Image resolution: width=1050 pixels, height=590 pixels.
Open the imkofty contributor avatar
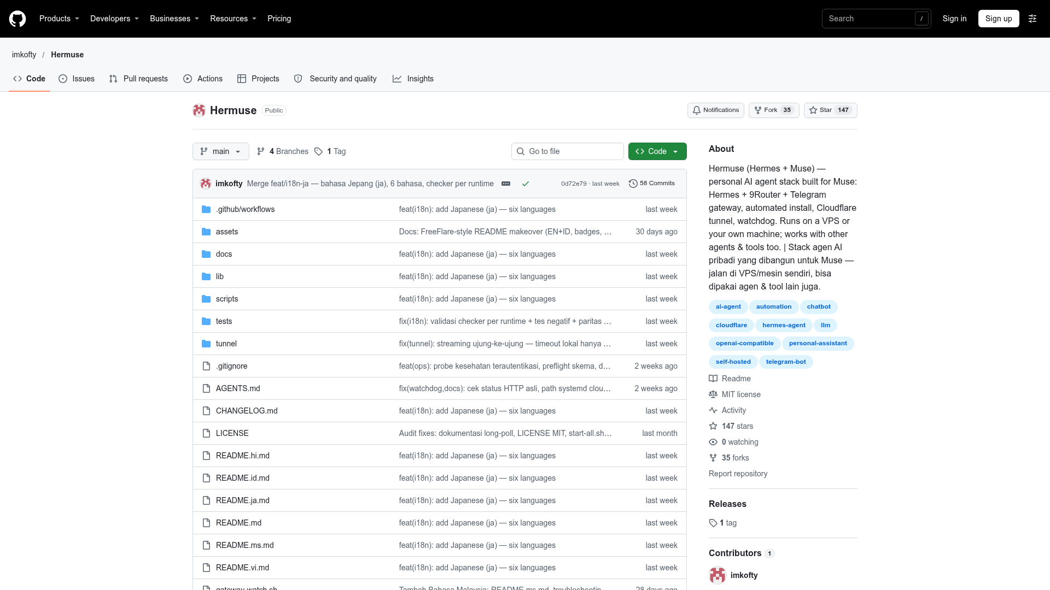(x=717, y=575)
